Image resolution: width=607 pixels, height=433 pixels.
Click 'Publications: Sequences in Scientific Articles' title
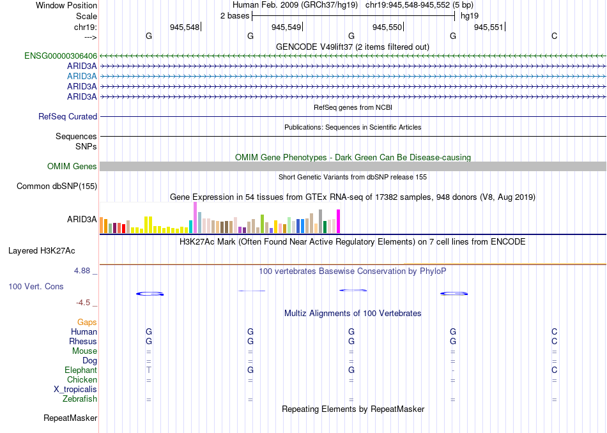coord(353,127)
